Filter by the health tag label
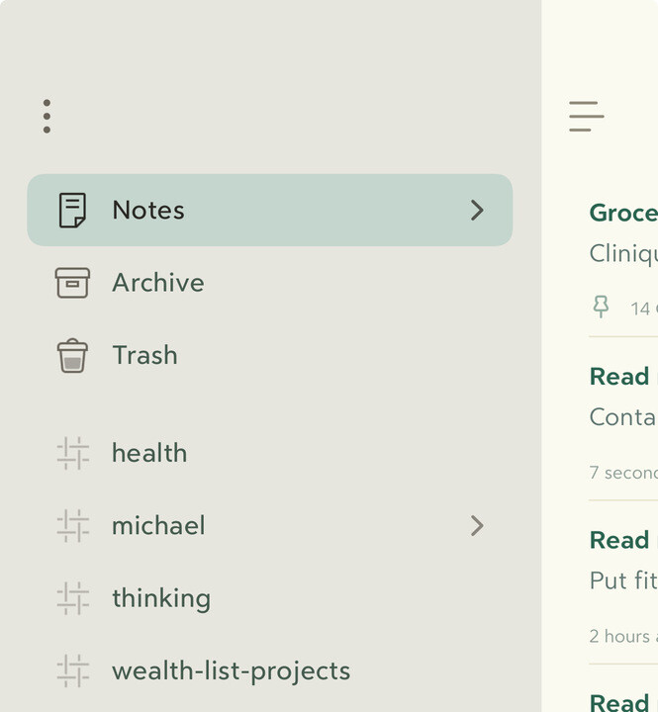The width and height of the screenshot is (658, 712). tap(149, 453)
